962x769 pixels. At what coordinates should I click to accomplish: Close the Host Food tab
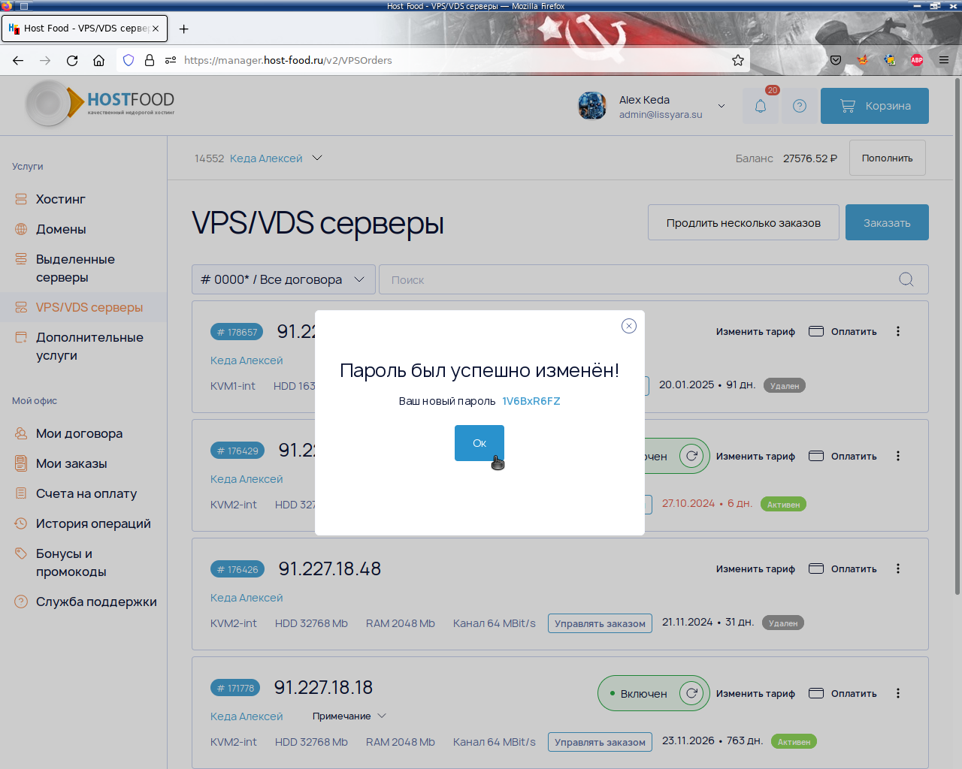(x=156, y=29)
